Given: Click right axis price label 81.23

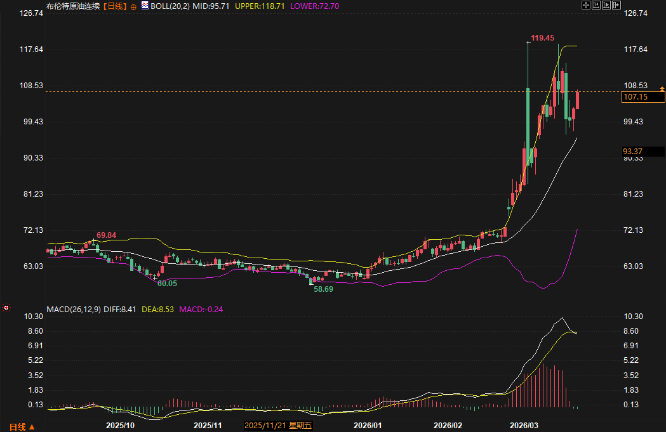Looking at the screenshot, I should point(633,194).
